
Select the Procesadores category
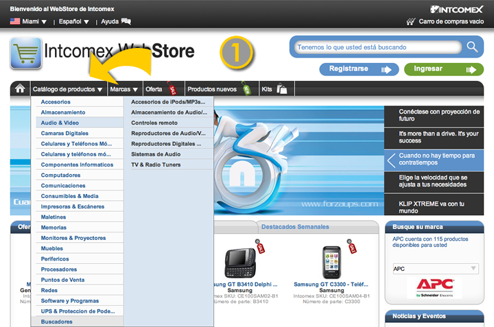[80, 269]
